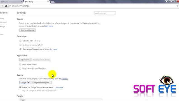The width and height of the screenshot is (179, 101).
Task: Click the Get themes button
Action: click(x=25, y=60)
